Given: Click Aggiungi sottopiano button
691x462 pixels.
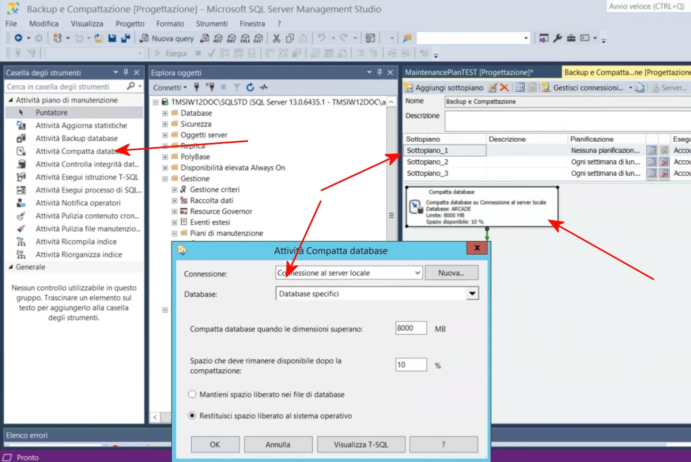Looking at the screenshot, I should click(444, 88).
